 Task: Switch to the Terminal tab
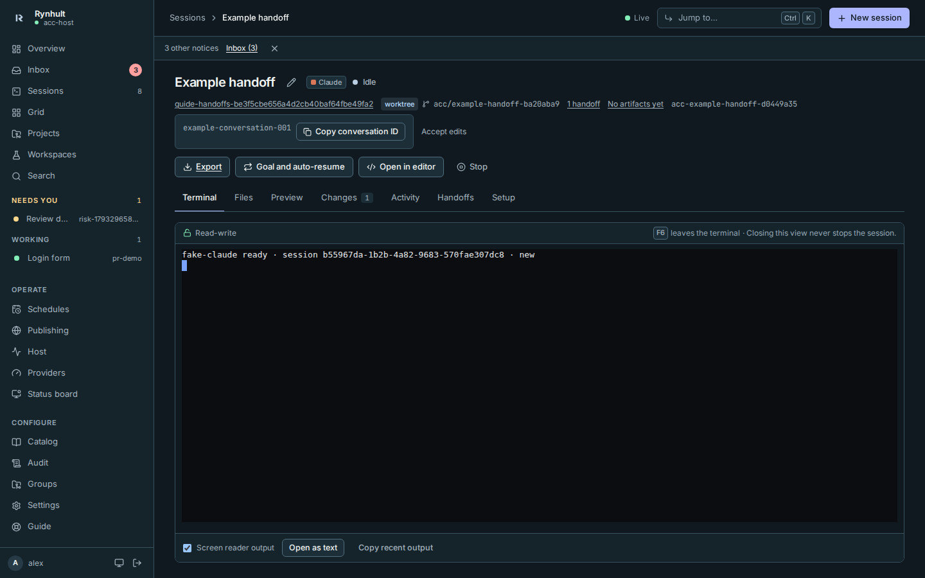pos(199,198)
